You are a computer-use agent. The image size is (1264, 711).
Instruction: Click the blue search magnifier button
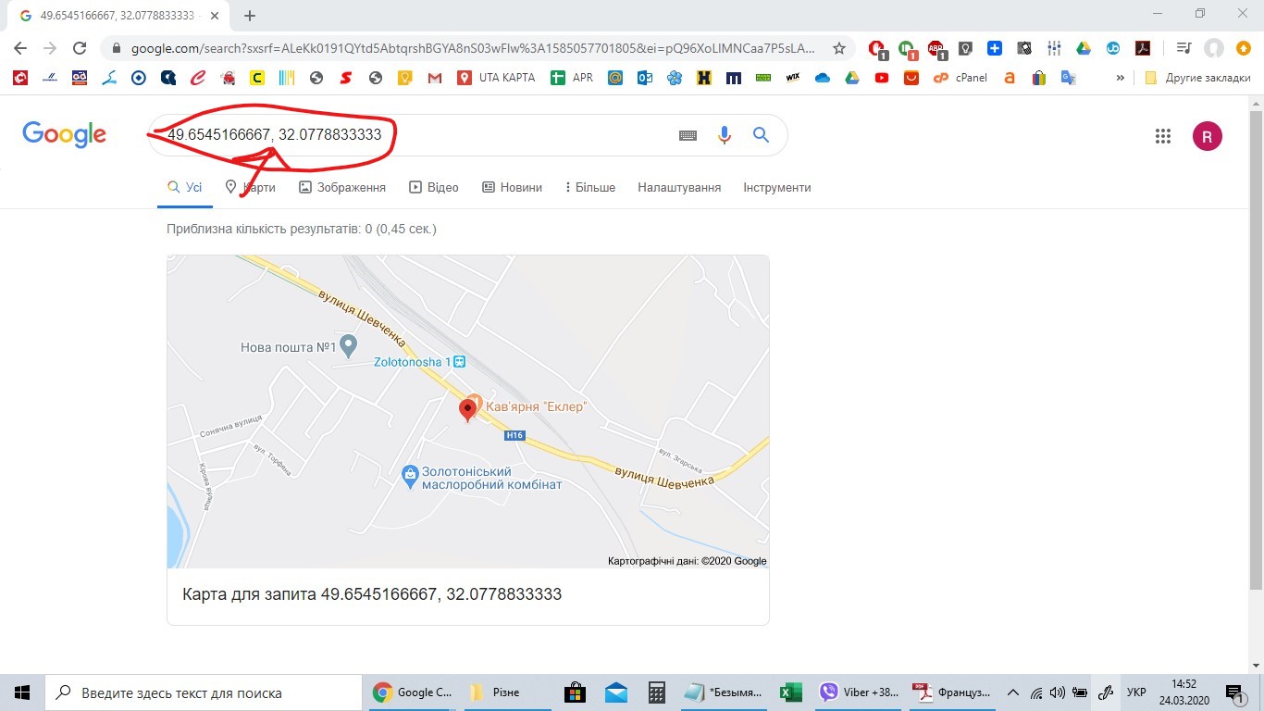tap(761, 135)
